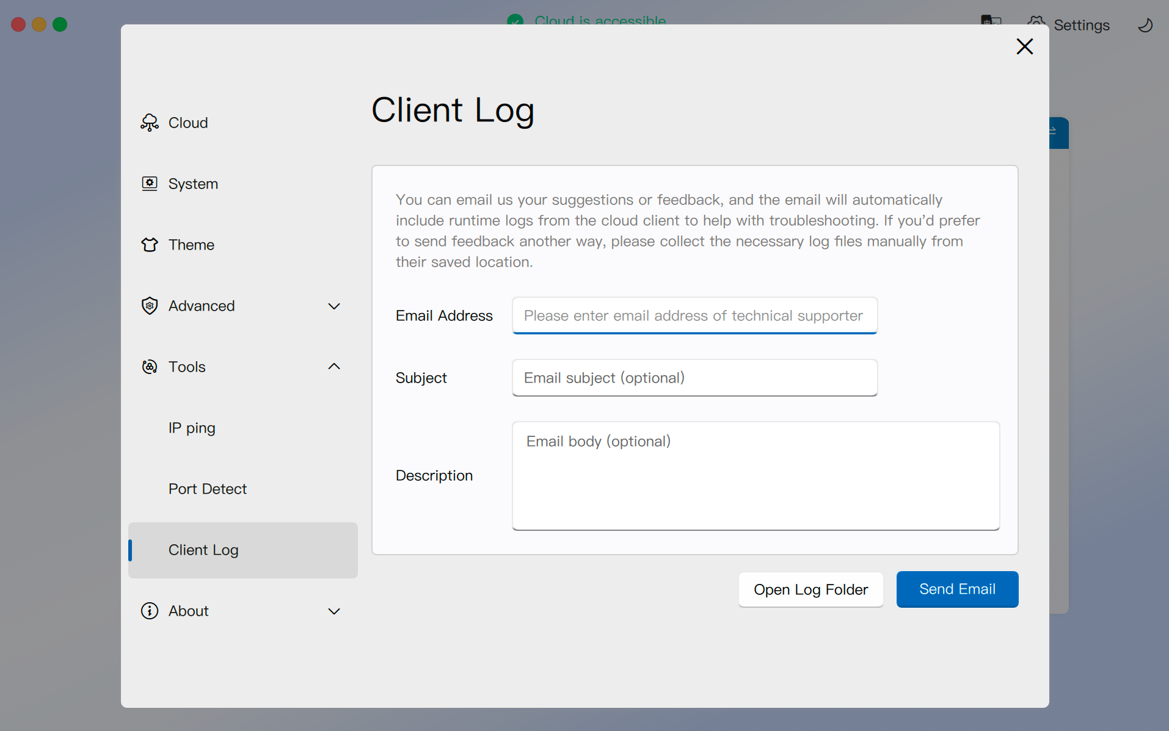The image size is (1169, 731).
Task: Click the System monitor icon
Action: tap(150, 184)
